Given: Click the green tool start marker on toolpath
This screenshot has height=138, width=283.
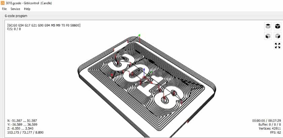Looking at the screenshot, I should 139,35.
